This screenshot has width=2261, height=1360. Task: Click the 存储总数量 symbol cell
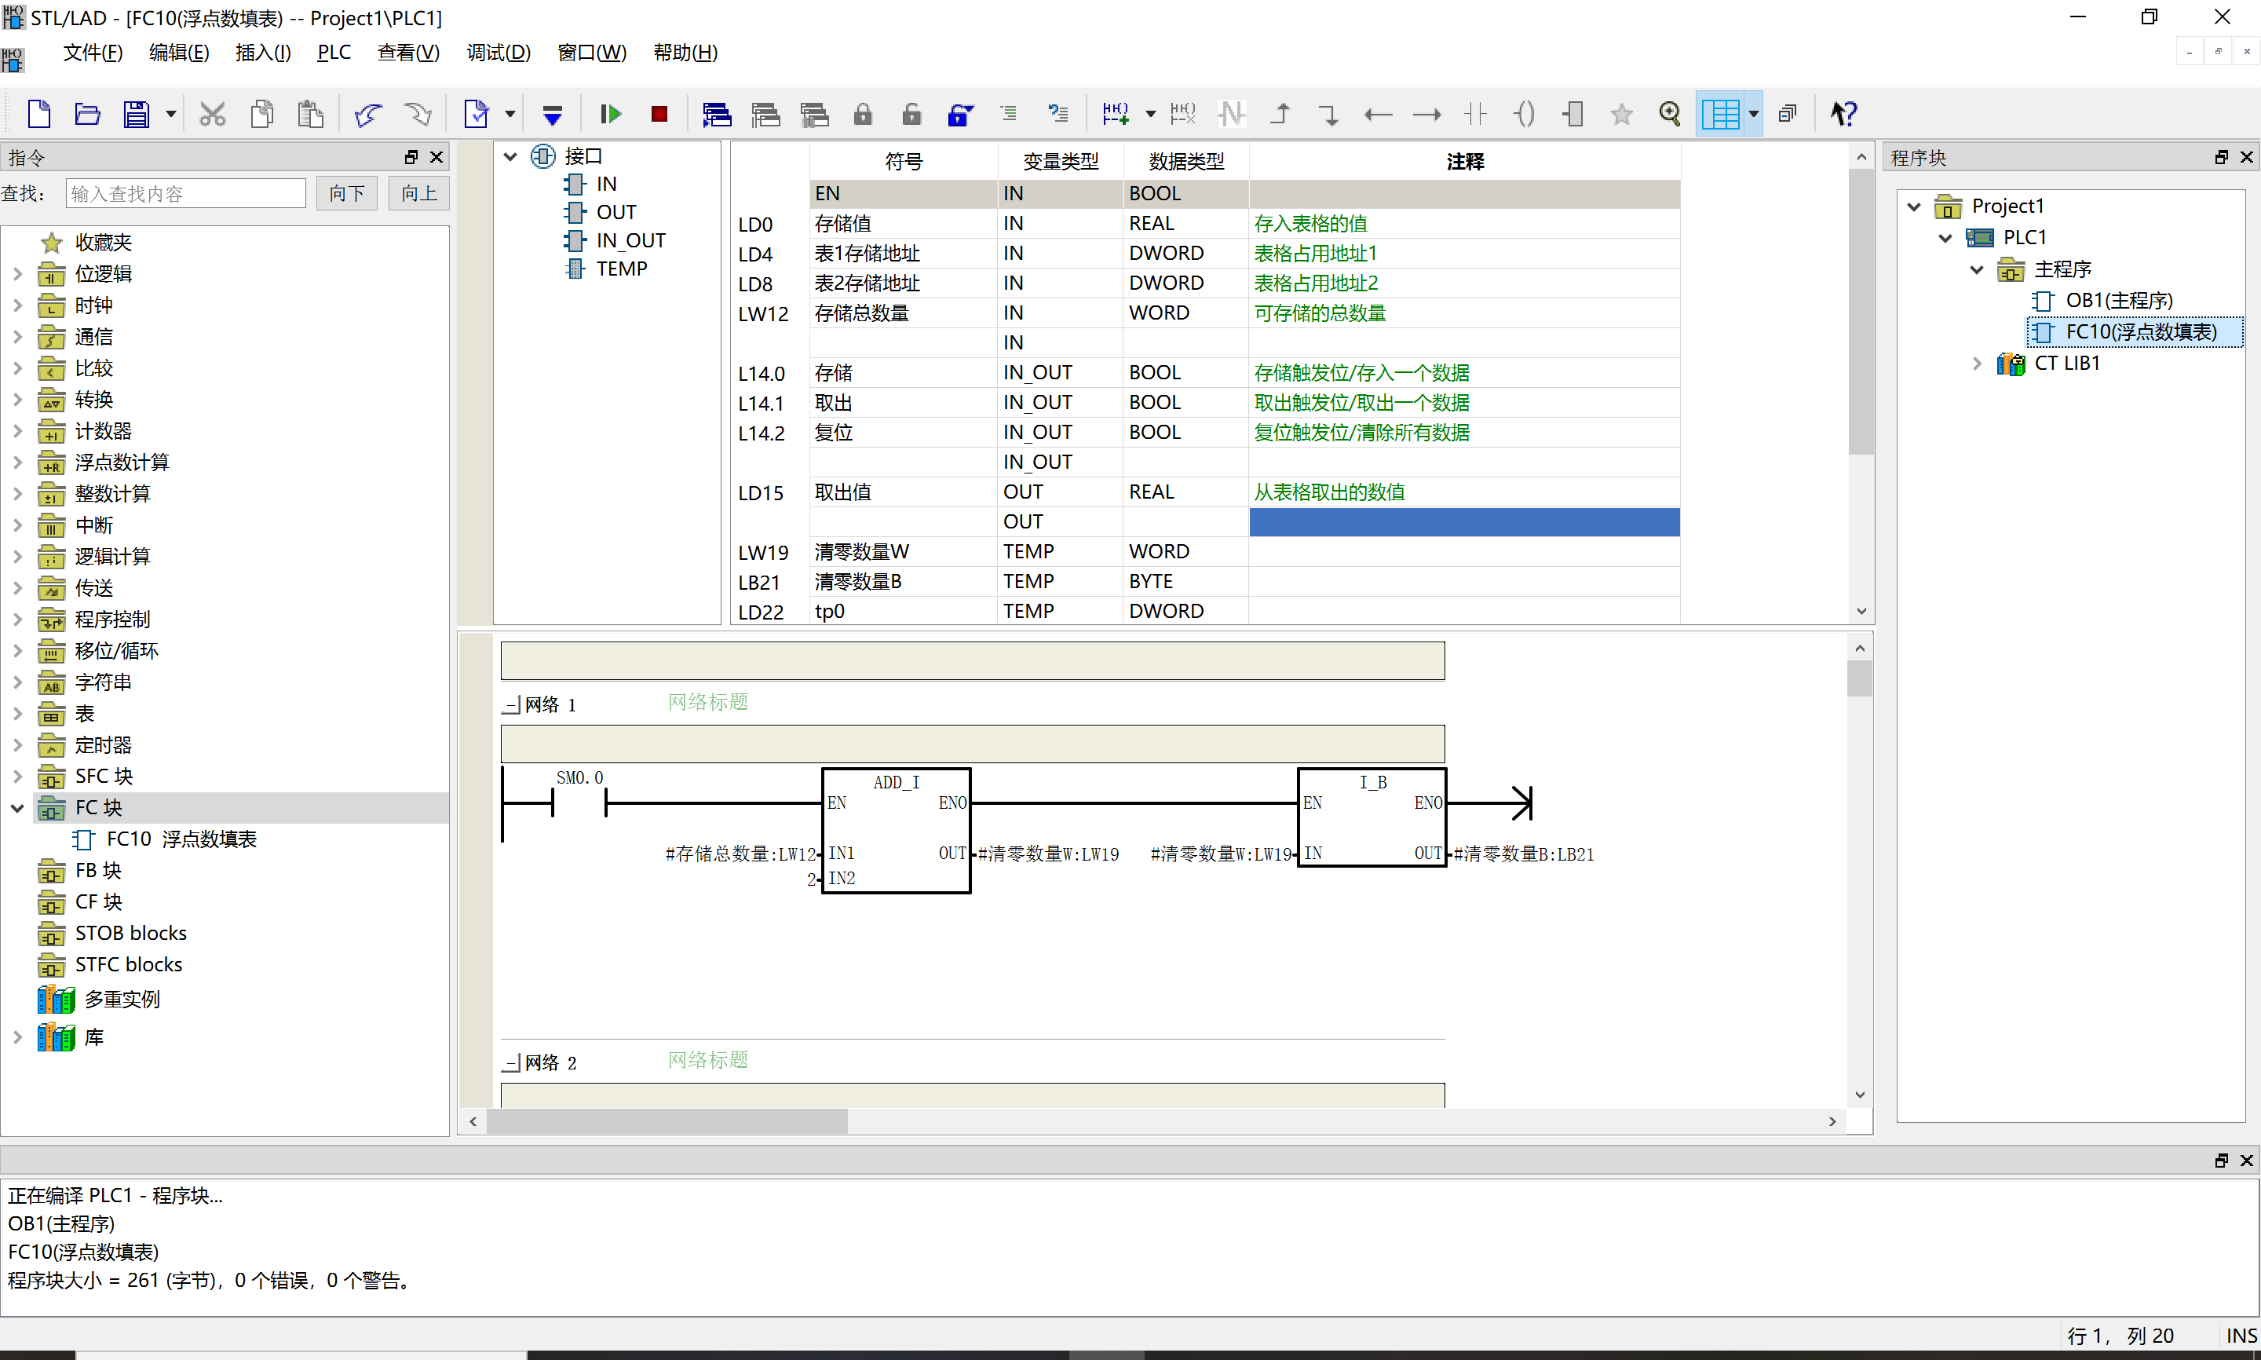[x=904, y=313]
